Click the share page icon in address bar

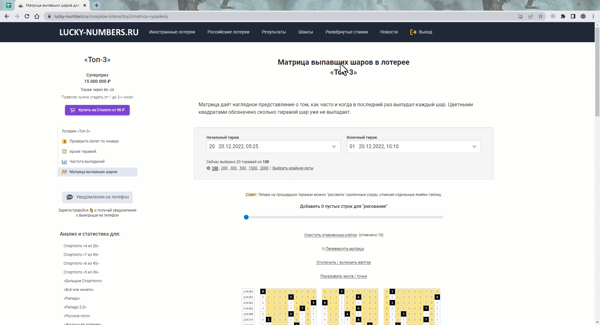[531, 16]
